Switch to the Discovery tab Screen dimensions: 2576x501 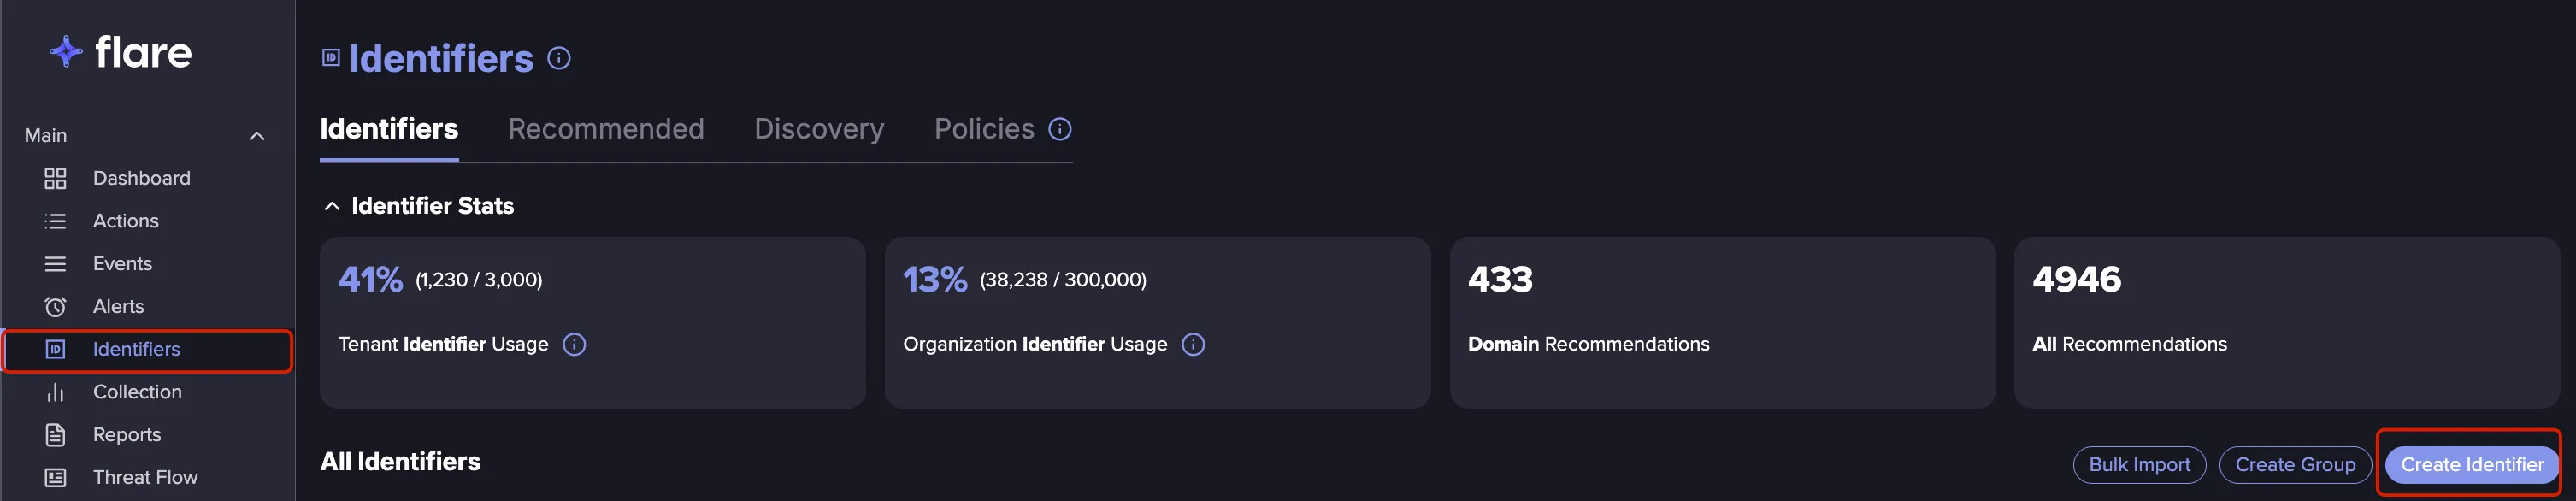pyautogui.click(x=819, y=129)
